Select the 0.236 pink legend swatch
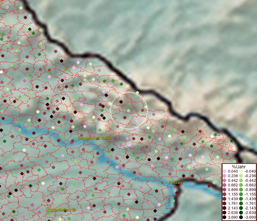Viewport: 257px width, 221px height. pos(224,176)
